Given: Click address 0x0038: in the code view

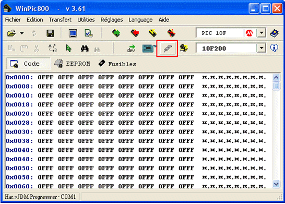Looking at the screenshot, I should pyautogui.click(x=19, y=141).
